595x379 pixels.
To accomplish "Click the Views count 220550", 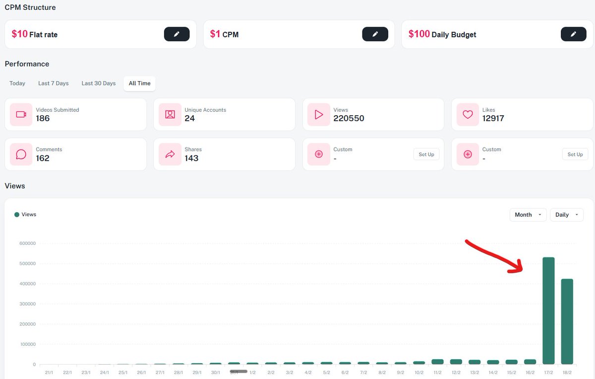I will pos(349,118).
